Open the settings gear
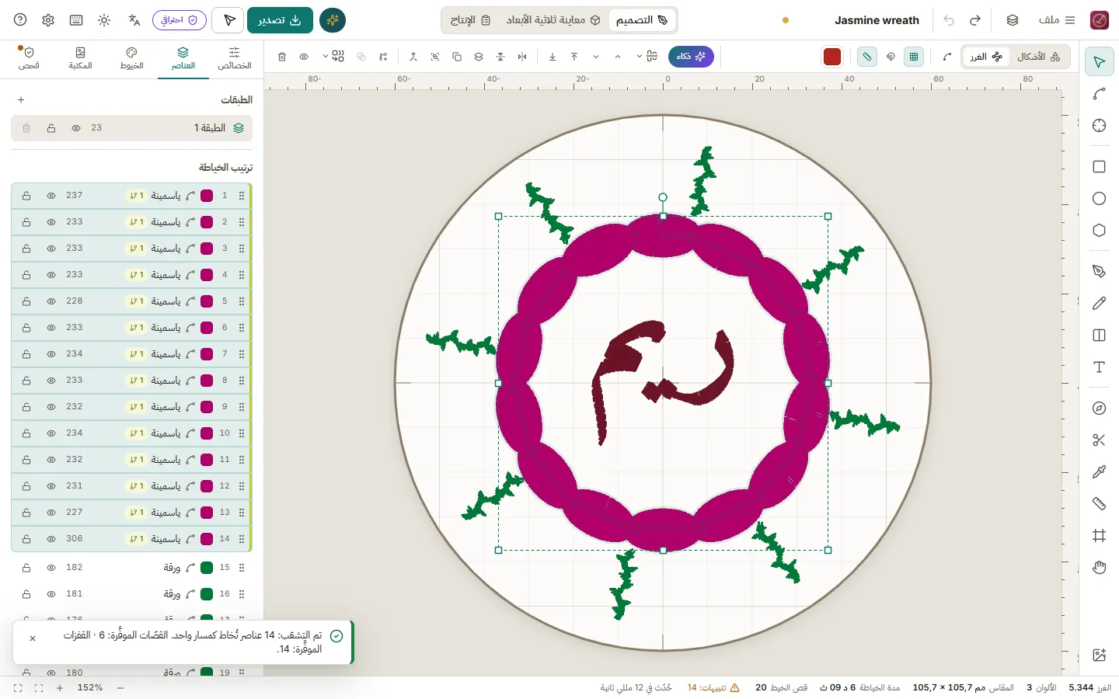Screen dimensions: 1119x699 click(48, 20)
